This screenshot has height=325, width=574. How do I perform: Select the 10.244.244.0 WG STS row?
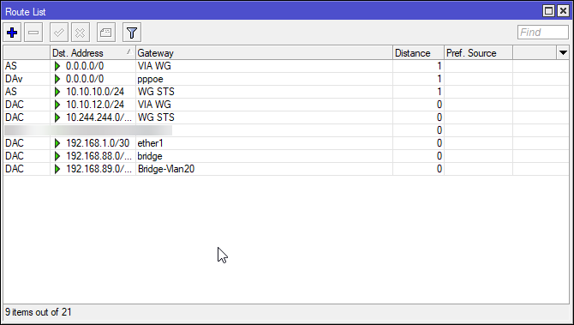(x=286, y=117)
